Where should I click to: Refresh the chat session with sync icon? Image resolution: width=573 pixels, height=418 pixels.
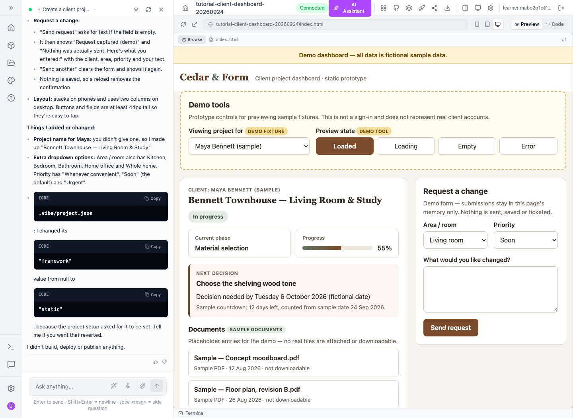[x=148, y=10]
